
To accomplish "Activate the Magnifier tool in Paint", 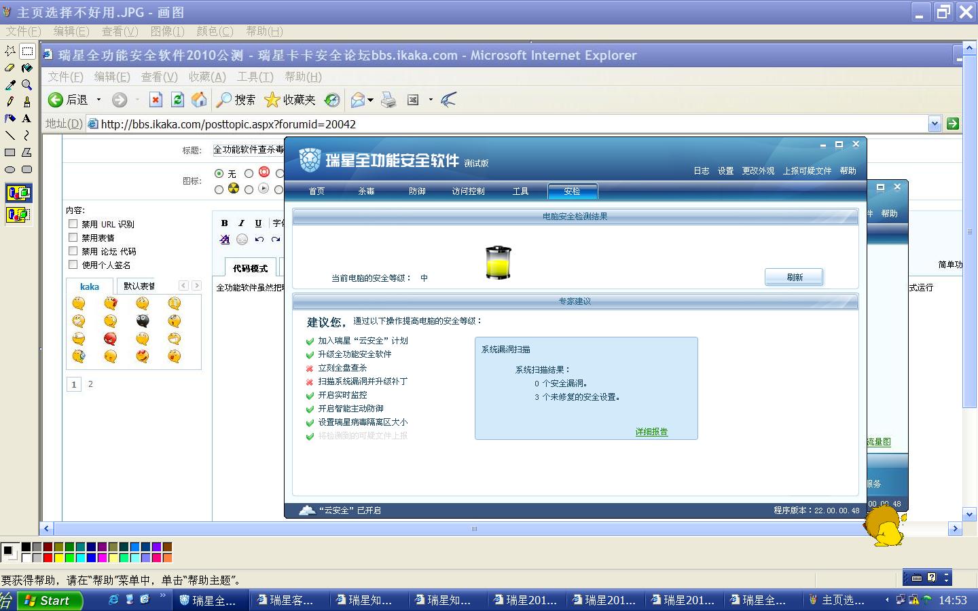I will click(x=27, y=85).
